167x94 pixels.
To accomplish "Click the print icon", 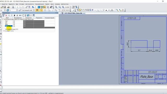I will click(x=8, y=7).
